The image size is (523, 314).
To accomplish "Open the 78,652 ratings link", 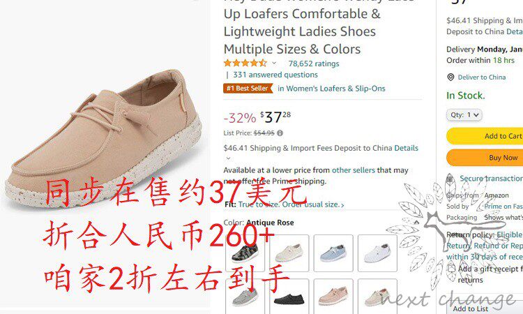I will click(x=314, y=63).
